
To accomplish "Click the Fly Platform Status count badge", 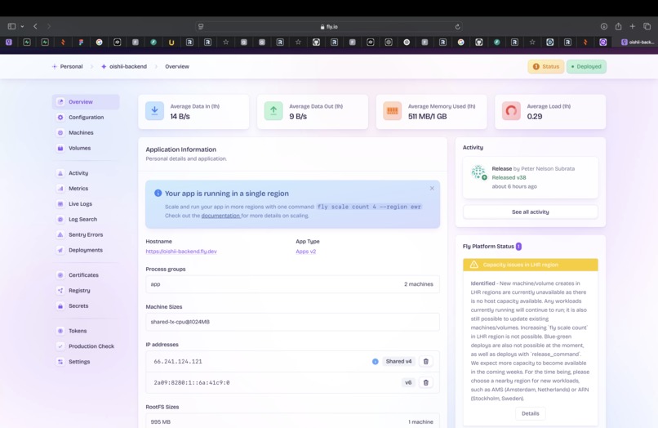I will click(518, 247).
